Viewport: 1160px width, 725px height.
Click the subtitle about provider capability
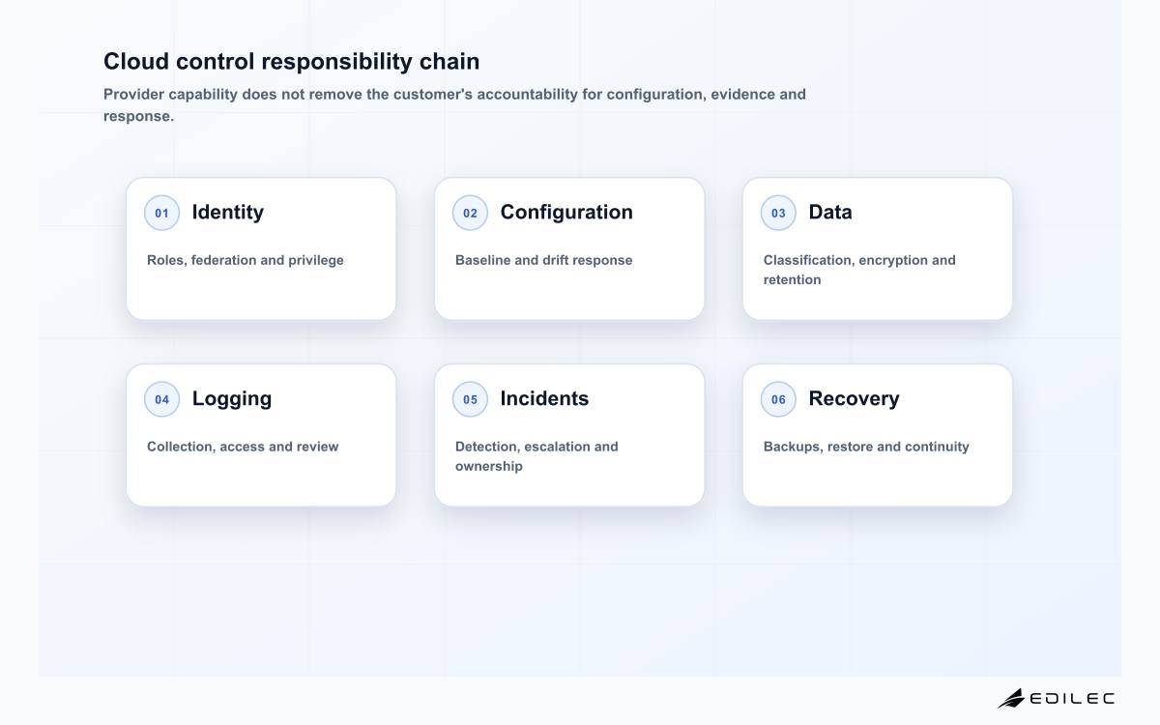click(454, 104)
